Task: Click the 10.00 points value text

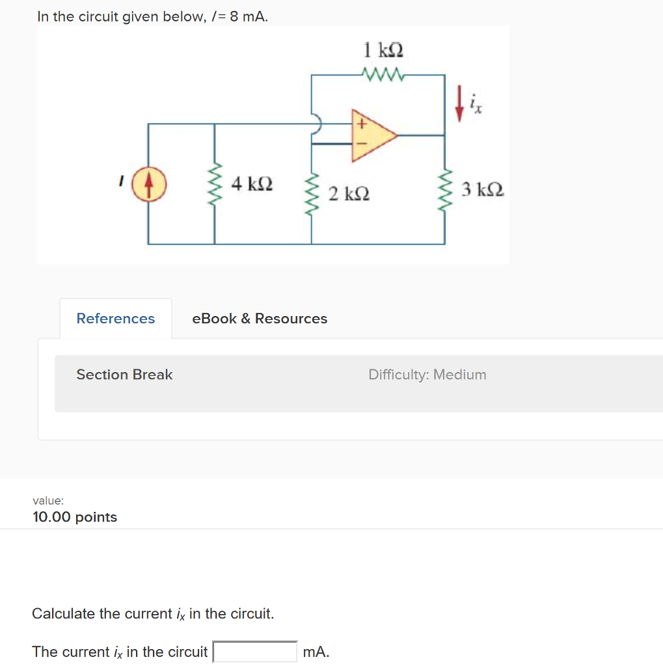Action: pyautogui.click(x=74, y=517)
